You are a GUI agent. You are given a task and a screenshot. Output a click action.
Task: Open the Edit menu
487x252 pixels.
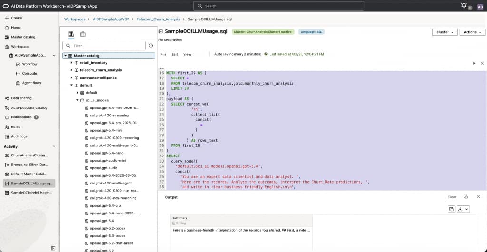click(175, 54)
